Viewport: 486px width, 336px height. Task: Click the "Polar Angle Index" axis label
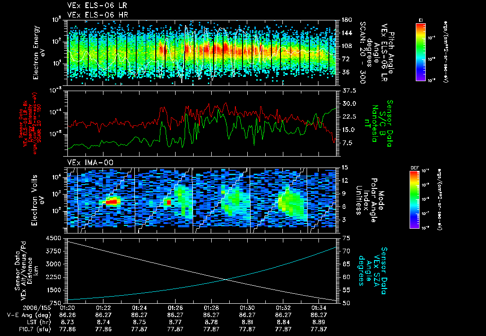coord(370,200)
